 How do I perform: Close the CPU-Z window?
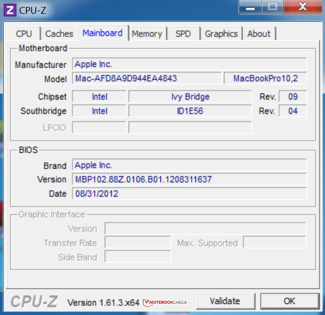click(303, 7)
